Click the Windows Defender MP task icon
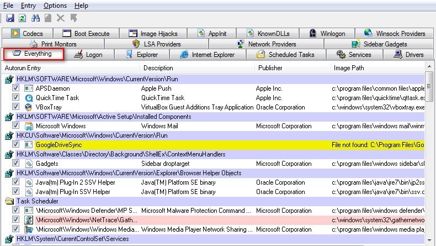The image size is (436, 246). 28,211
